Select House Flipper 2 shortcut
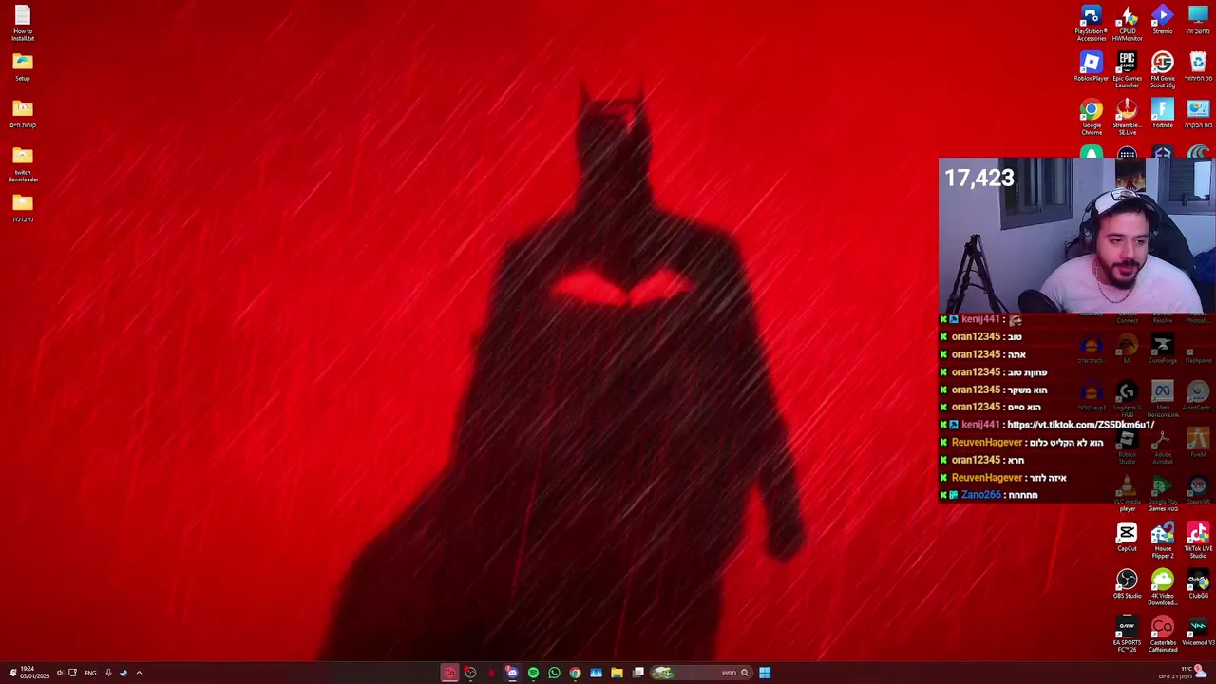This screenshot has height=684, width=1216. 1163,541
